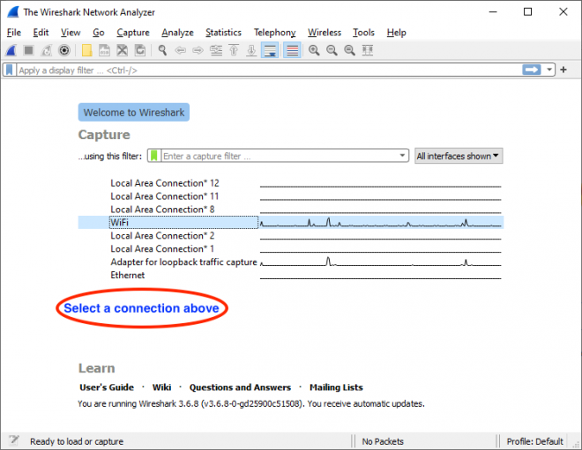Add a display filter button with plus
Image resolution: width=582 pixels, height=450 pixels.
pyautogui.click(x=563, y=70)
